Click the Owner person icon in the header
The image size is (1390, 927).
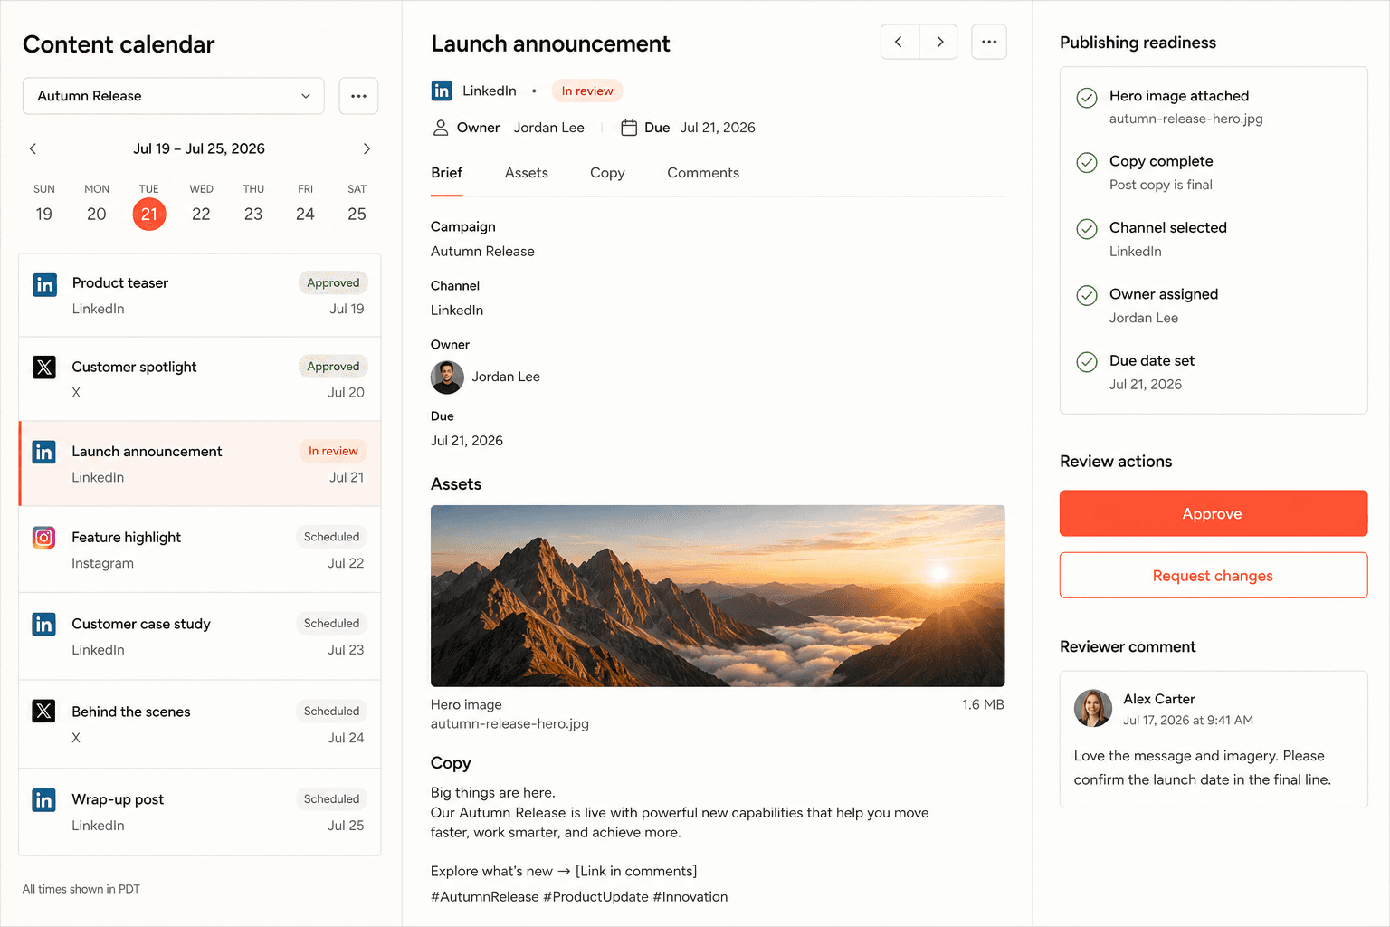tap(441, 128)
